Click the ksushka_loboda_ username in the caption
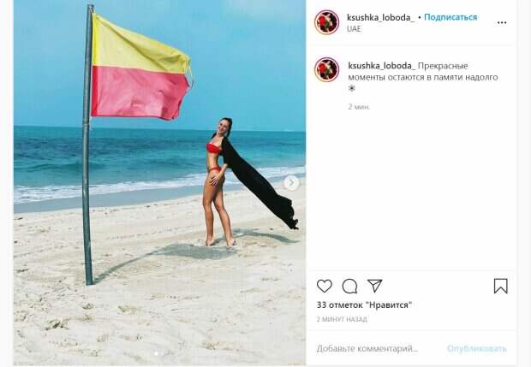Screen dimensions: 531x367 coord(382,66)
